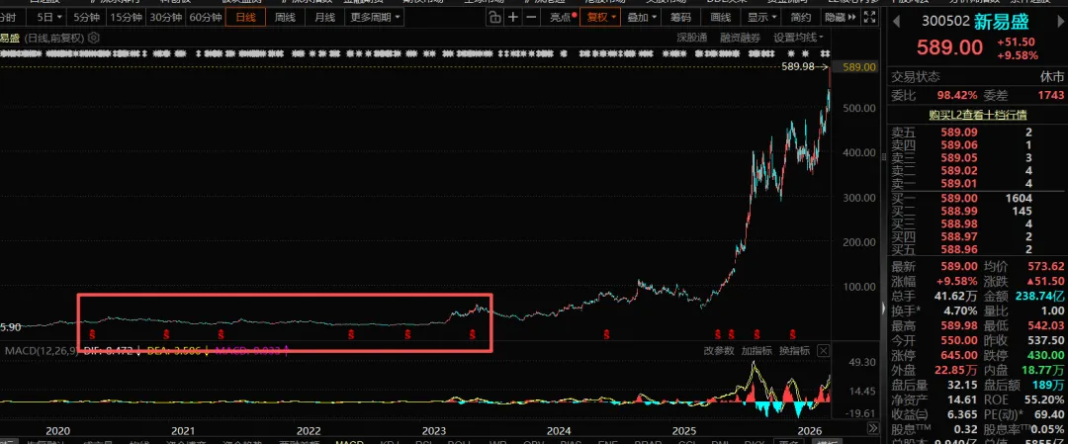Click 改参数 to edit MACD parameters
The height and width of the screenshot is (444, 1068).
pyautogui.click(x=719, y=351)
